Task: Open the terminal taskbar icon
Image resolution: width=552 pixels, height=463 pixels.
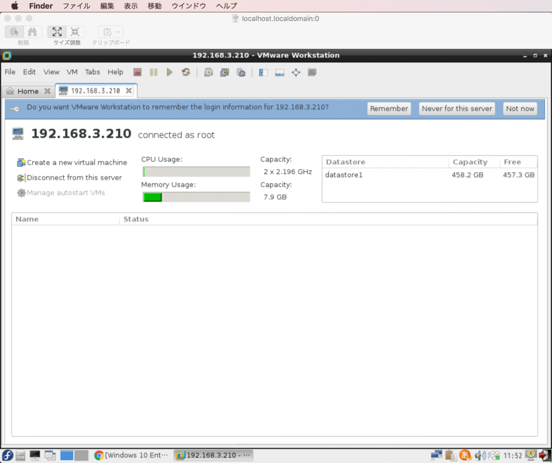Action: tap(35, 455)
